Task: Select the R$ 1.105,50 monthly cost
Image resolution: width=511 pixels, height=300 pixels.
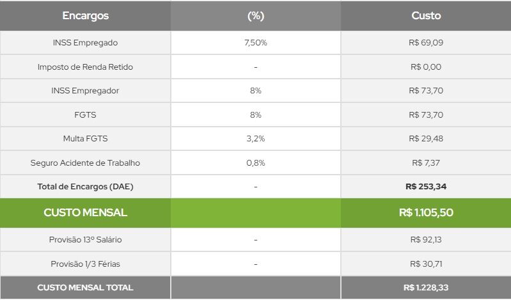Action: click(x=426, y=213)
